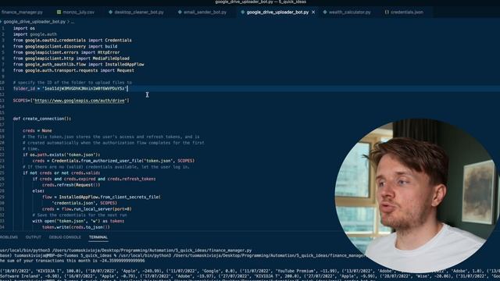Open the email_sender_bot.py tab
Screen dimensions: 500x281
[205, 12]
